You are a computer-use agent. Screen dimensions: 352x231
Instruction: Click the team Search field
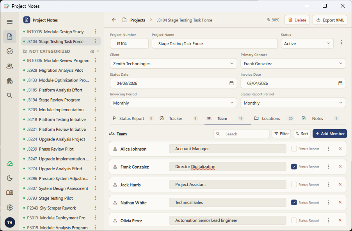(241, 134)
